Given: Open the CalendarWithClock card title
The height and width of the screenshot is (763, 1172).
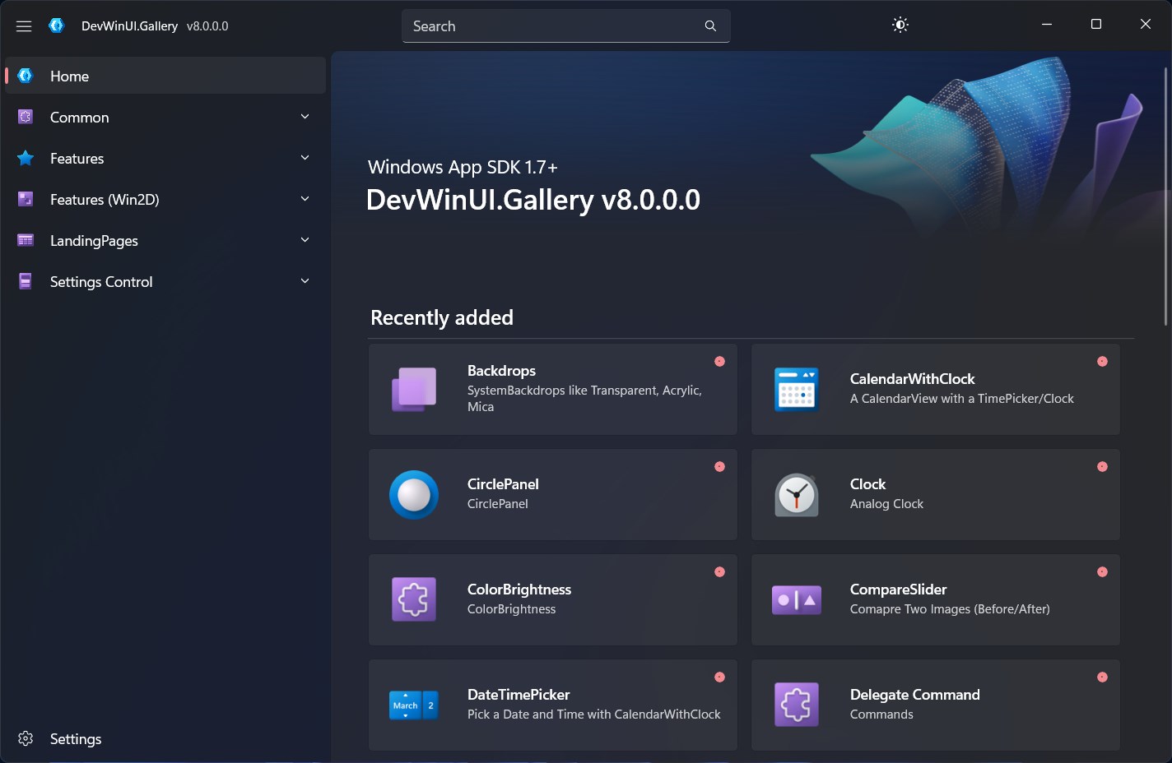Looking at the screenshot, I should click(912, 379).
